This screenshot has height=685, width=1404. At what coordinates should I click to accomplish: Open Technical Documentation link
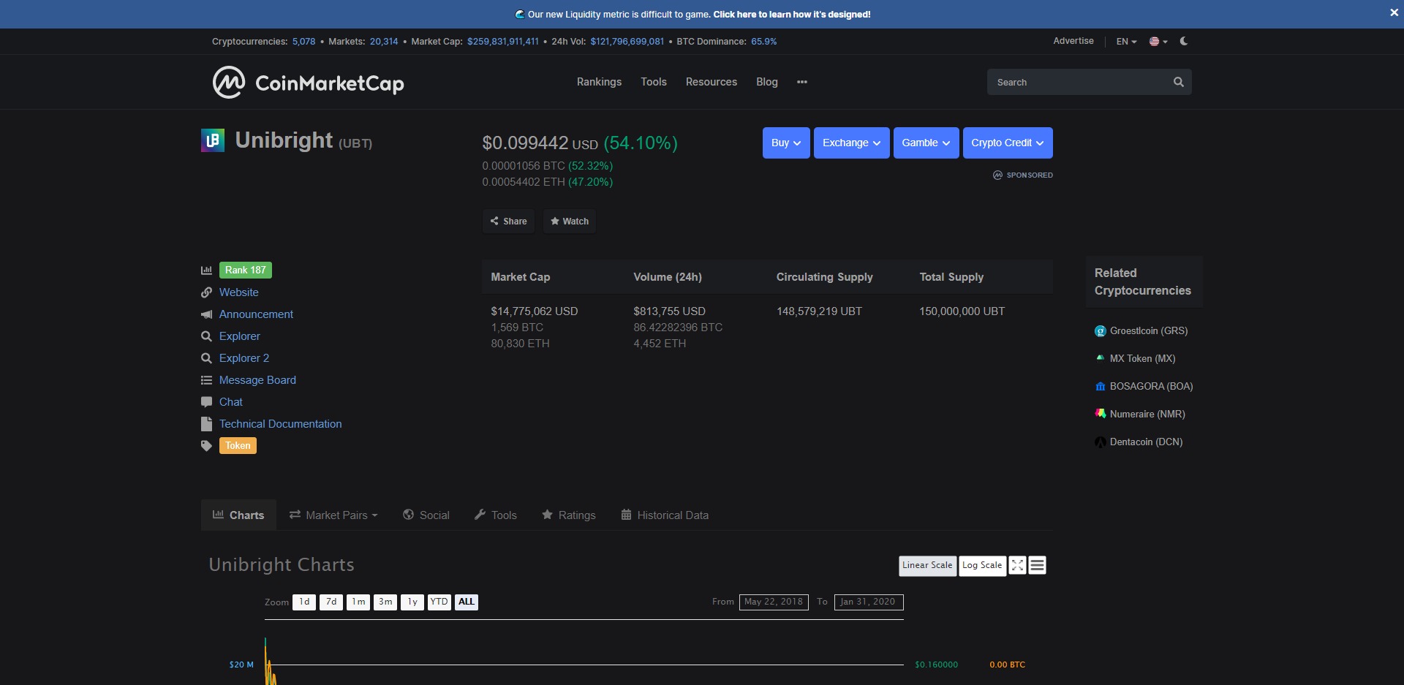(281, 424)
